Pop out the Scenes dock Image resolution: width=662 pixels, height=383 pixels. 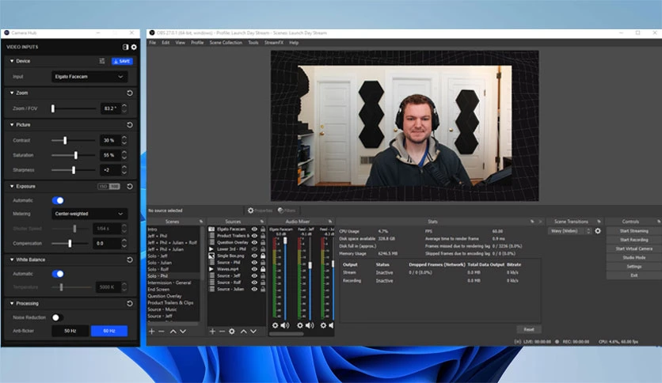coord(201,222)
